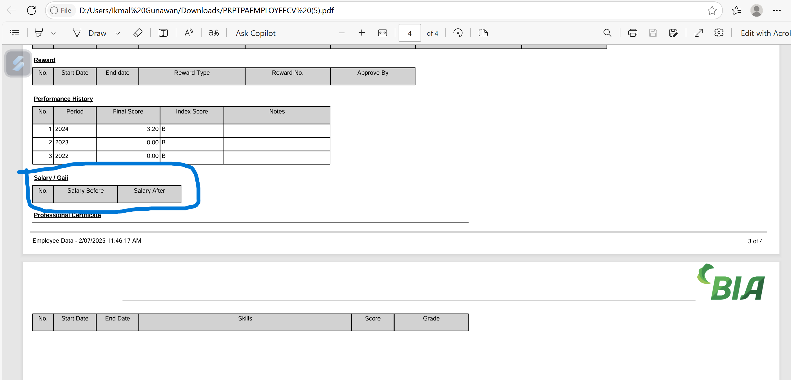Zoom out with the minus button
Screen dimensions: 791x380
(x=341, y=33)
